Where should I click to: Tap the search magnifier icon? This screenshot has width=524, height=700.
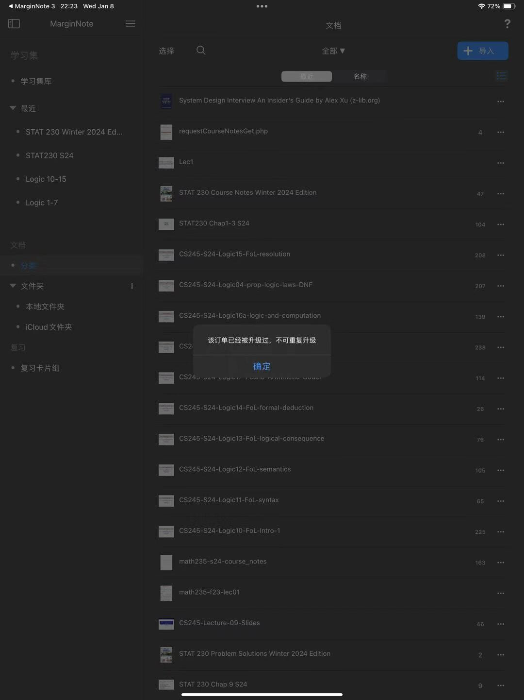tap(200, 50)
